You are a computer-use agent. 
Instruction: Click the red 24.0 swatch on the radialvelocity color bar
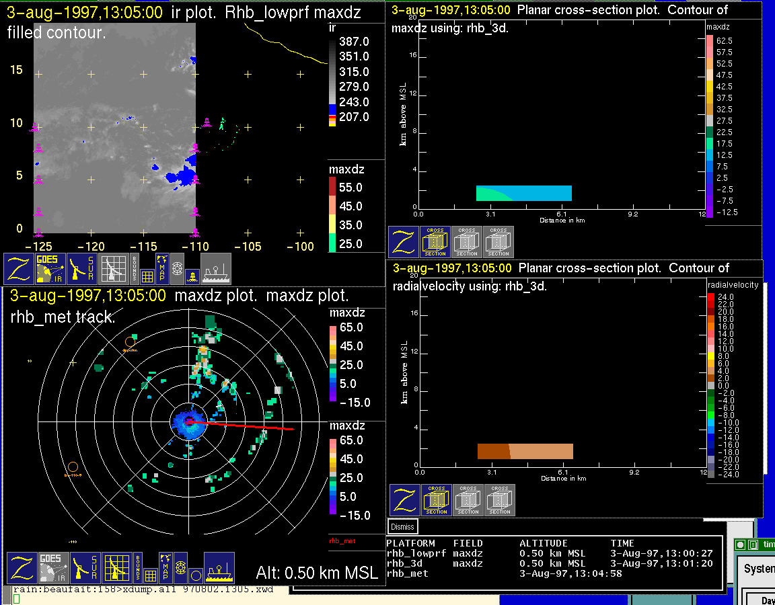coord(711,297)
